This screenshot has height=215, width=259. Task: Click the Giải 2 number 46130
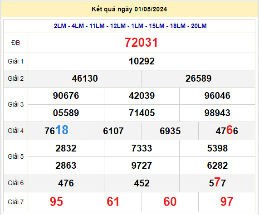[85, 78]
